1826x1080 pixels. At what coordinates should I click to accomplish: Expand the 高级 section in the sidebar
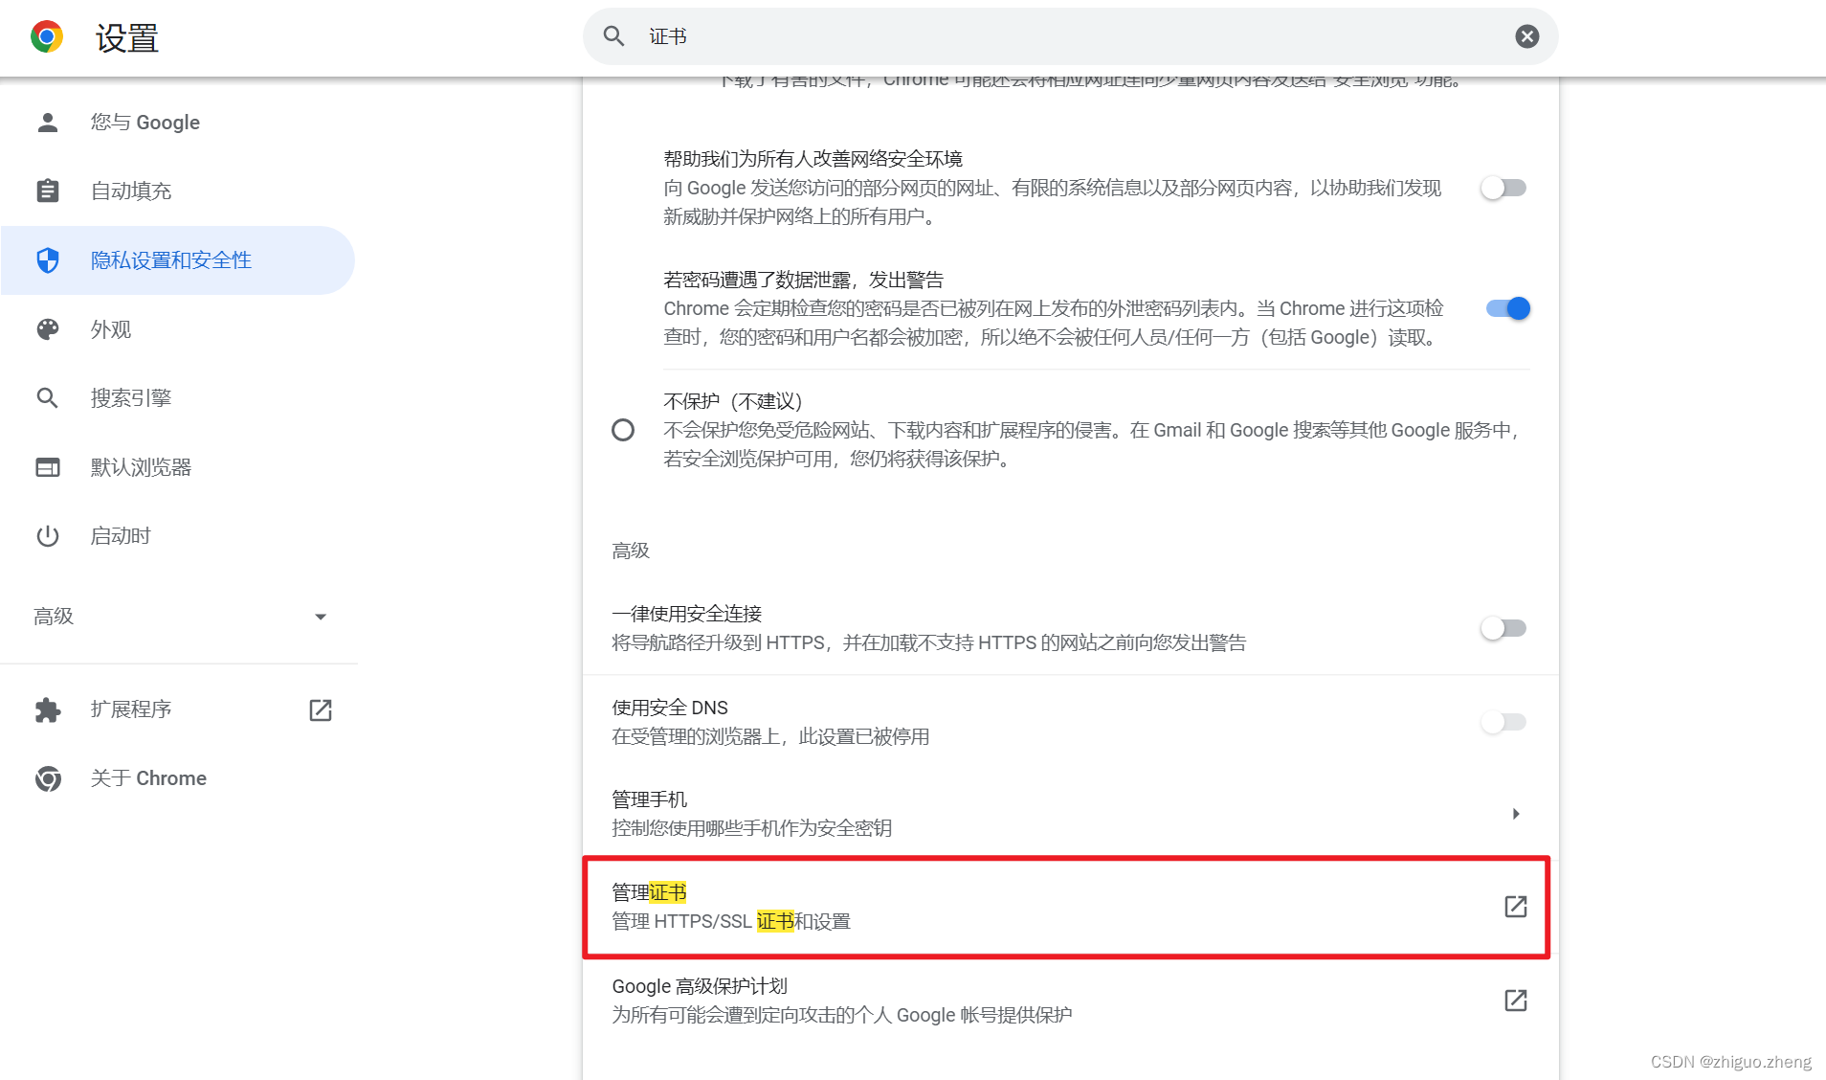(178, 617)
